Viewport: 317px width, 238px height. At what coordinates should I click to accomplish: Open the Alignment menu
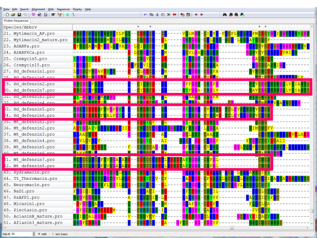pyautogui.click(x=38, y=9)
